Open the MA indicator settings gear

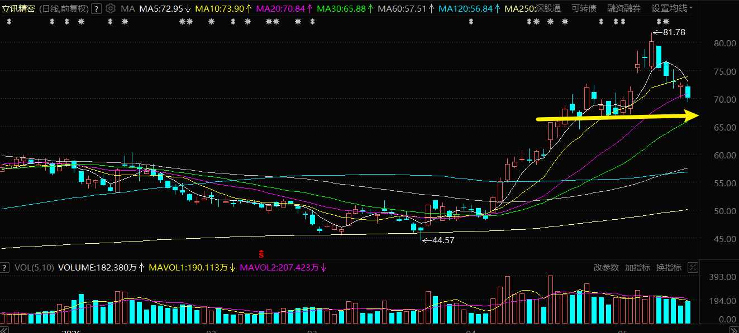[x=110, y=8]
